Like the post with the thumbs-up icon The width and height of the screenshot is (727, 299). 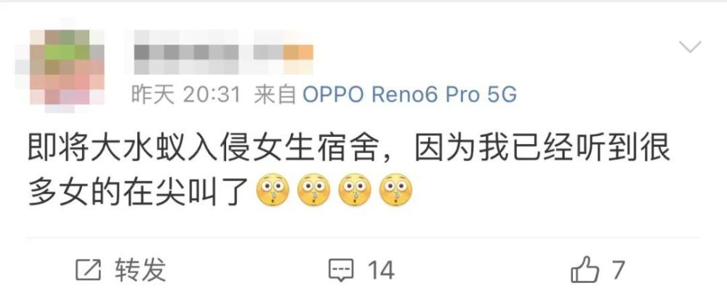coord(585,269)
